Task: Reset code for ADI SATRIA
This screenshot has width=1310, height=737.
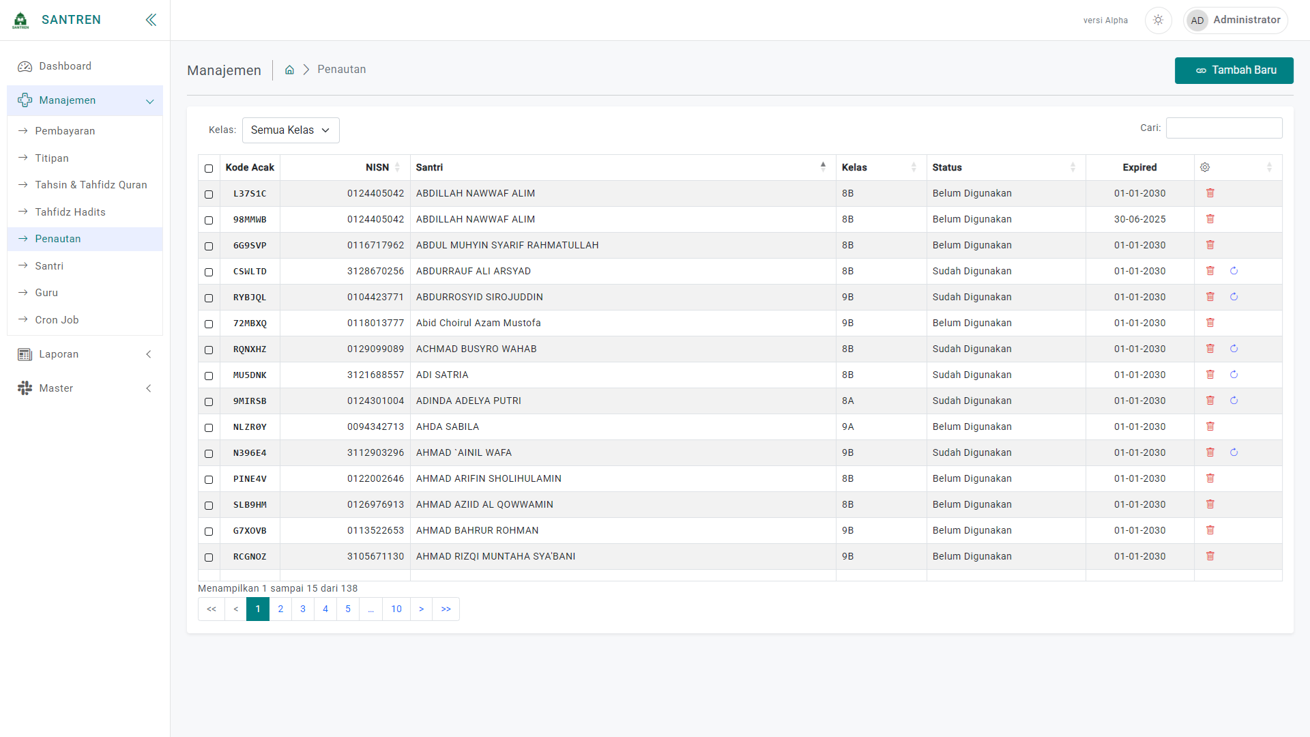Action: coord(1234,375)
